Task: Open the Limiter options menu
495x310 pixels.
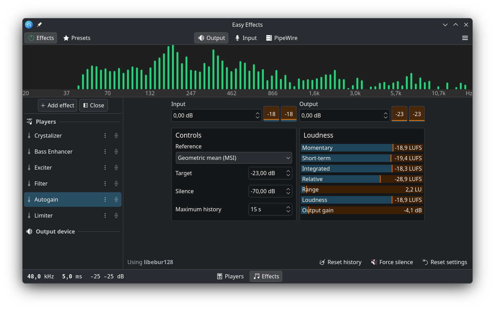Action: (x=105, y=215)
